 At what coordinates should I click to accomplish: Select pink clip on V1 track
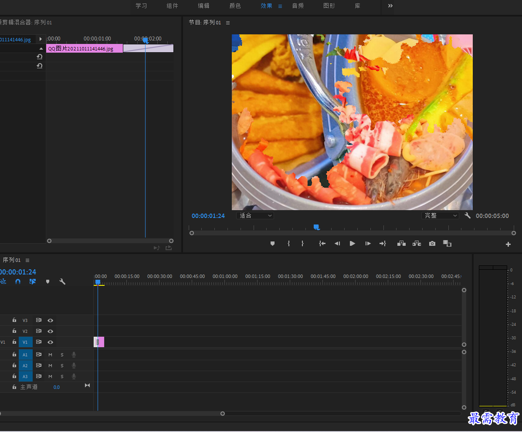point(99,342)
